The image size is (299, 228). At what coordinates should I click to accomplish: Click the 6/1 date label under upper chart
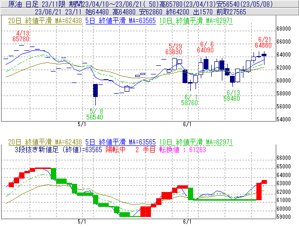click(x=187, y=124)
